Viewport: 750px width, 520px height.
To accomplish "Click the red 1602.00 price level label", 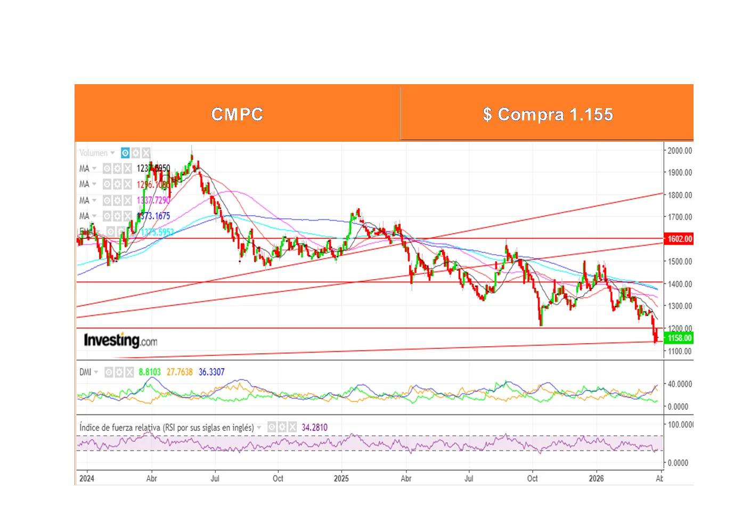I will point(679,239).
